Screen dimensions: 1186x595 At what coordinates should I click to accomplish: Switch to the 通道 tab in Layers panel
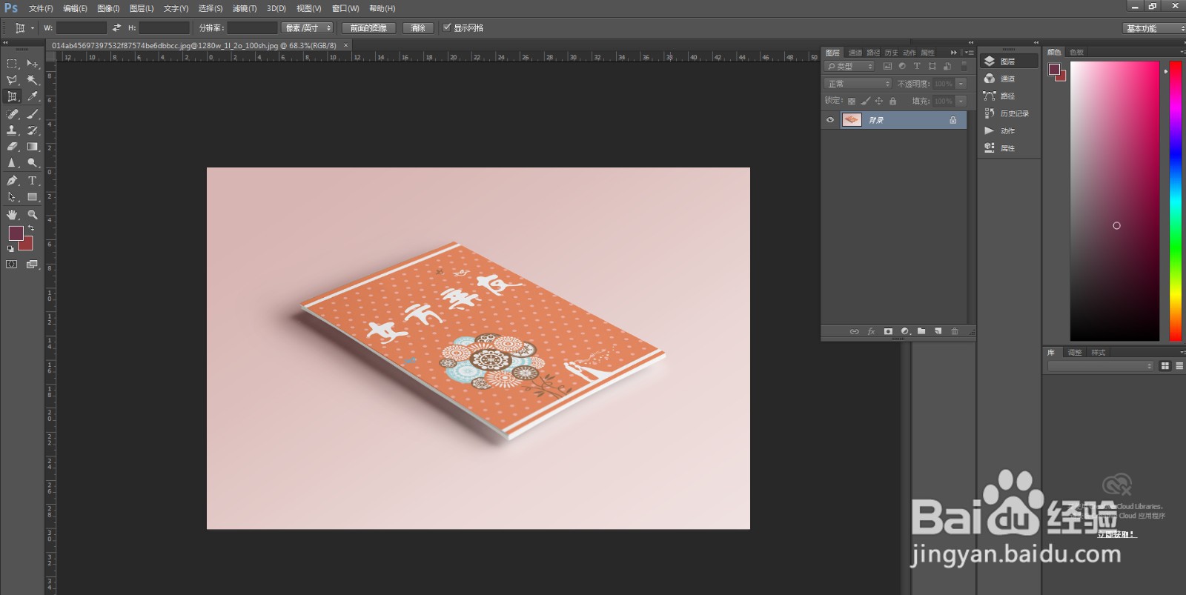tap(855, 53)
